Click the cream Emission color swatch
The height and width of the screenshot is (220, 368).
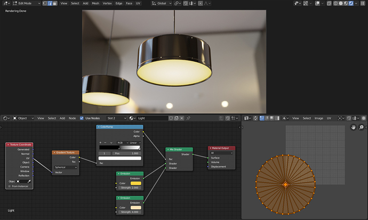[136, 207]
